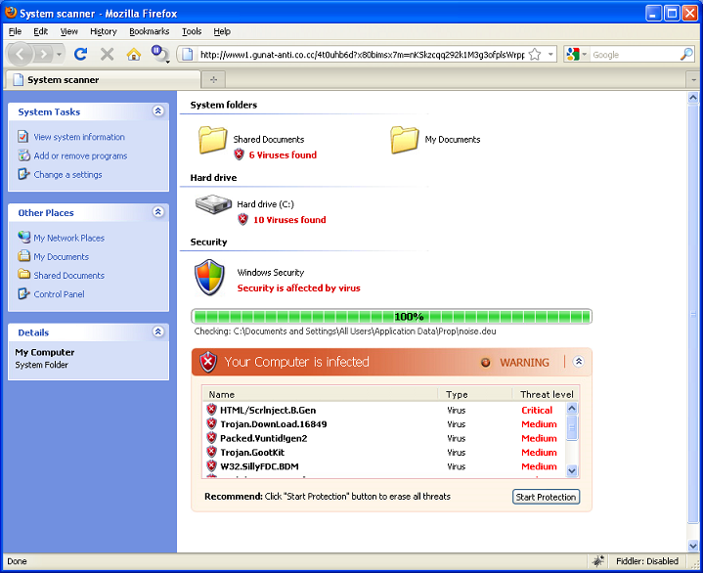Collapse the Details panel
Image resolution: width=703 pixels, height=573 pixels.
pyautogui.click(x=158, y=332)
